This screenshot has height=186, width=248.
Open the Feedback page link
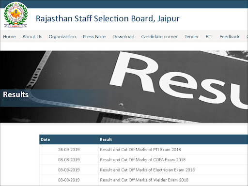tap(230, 37)
